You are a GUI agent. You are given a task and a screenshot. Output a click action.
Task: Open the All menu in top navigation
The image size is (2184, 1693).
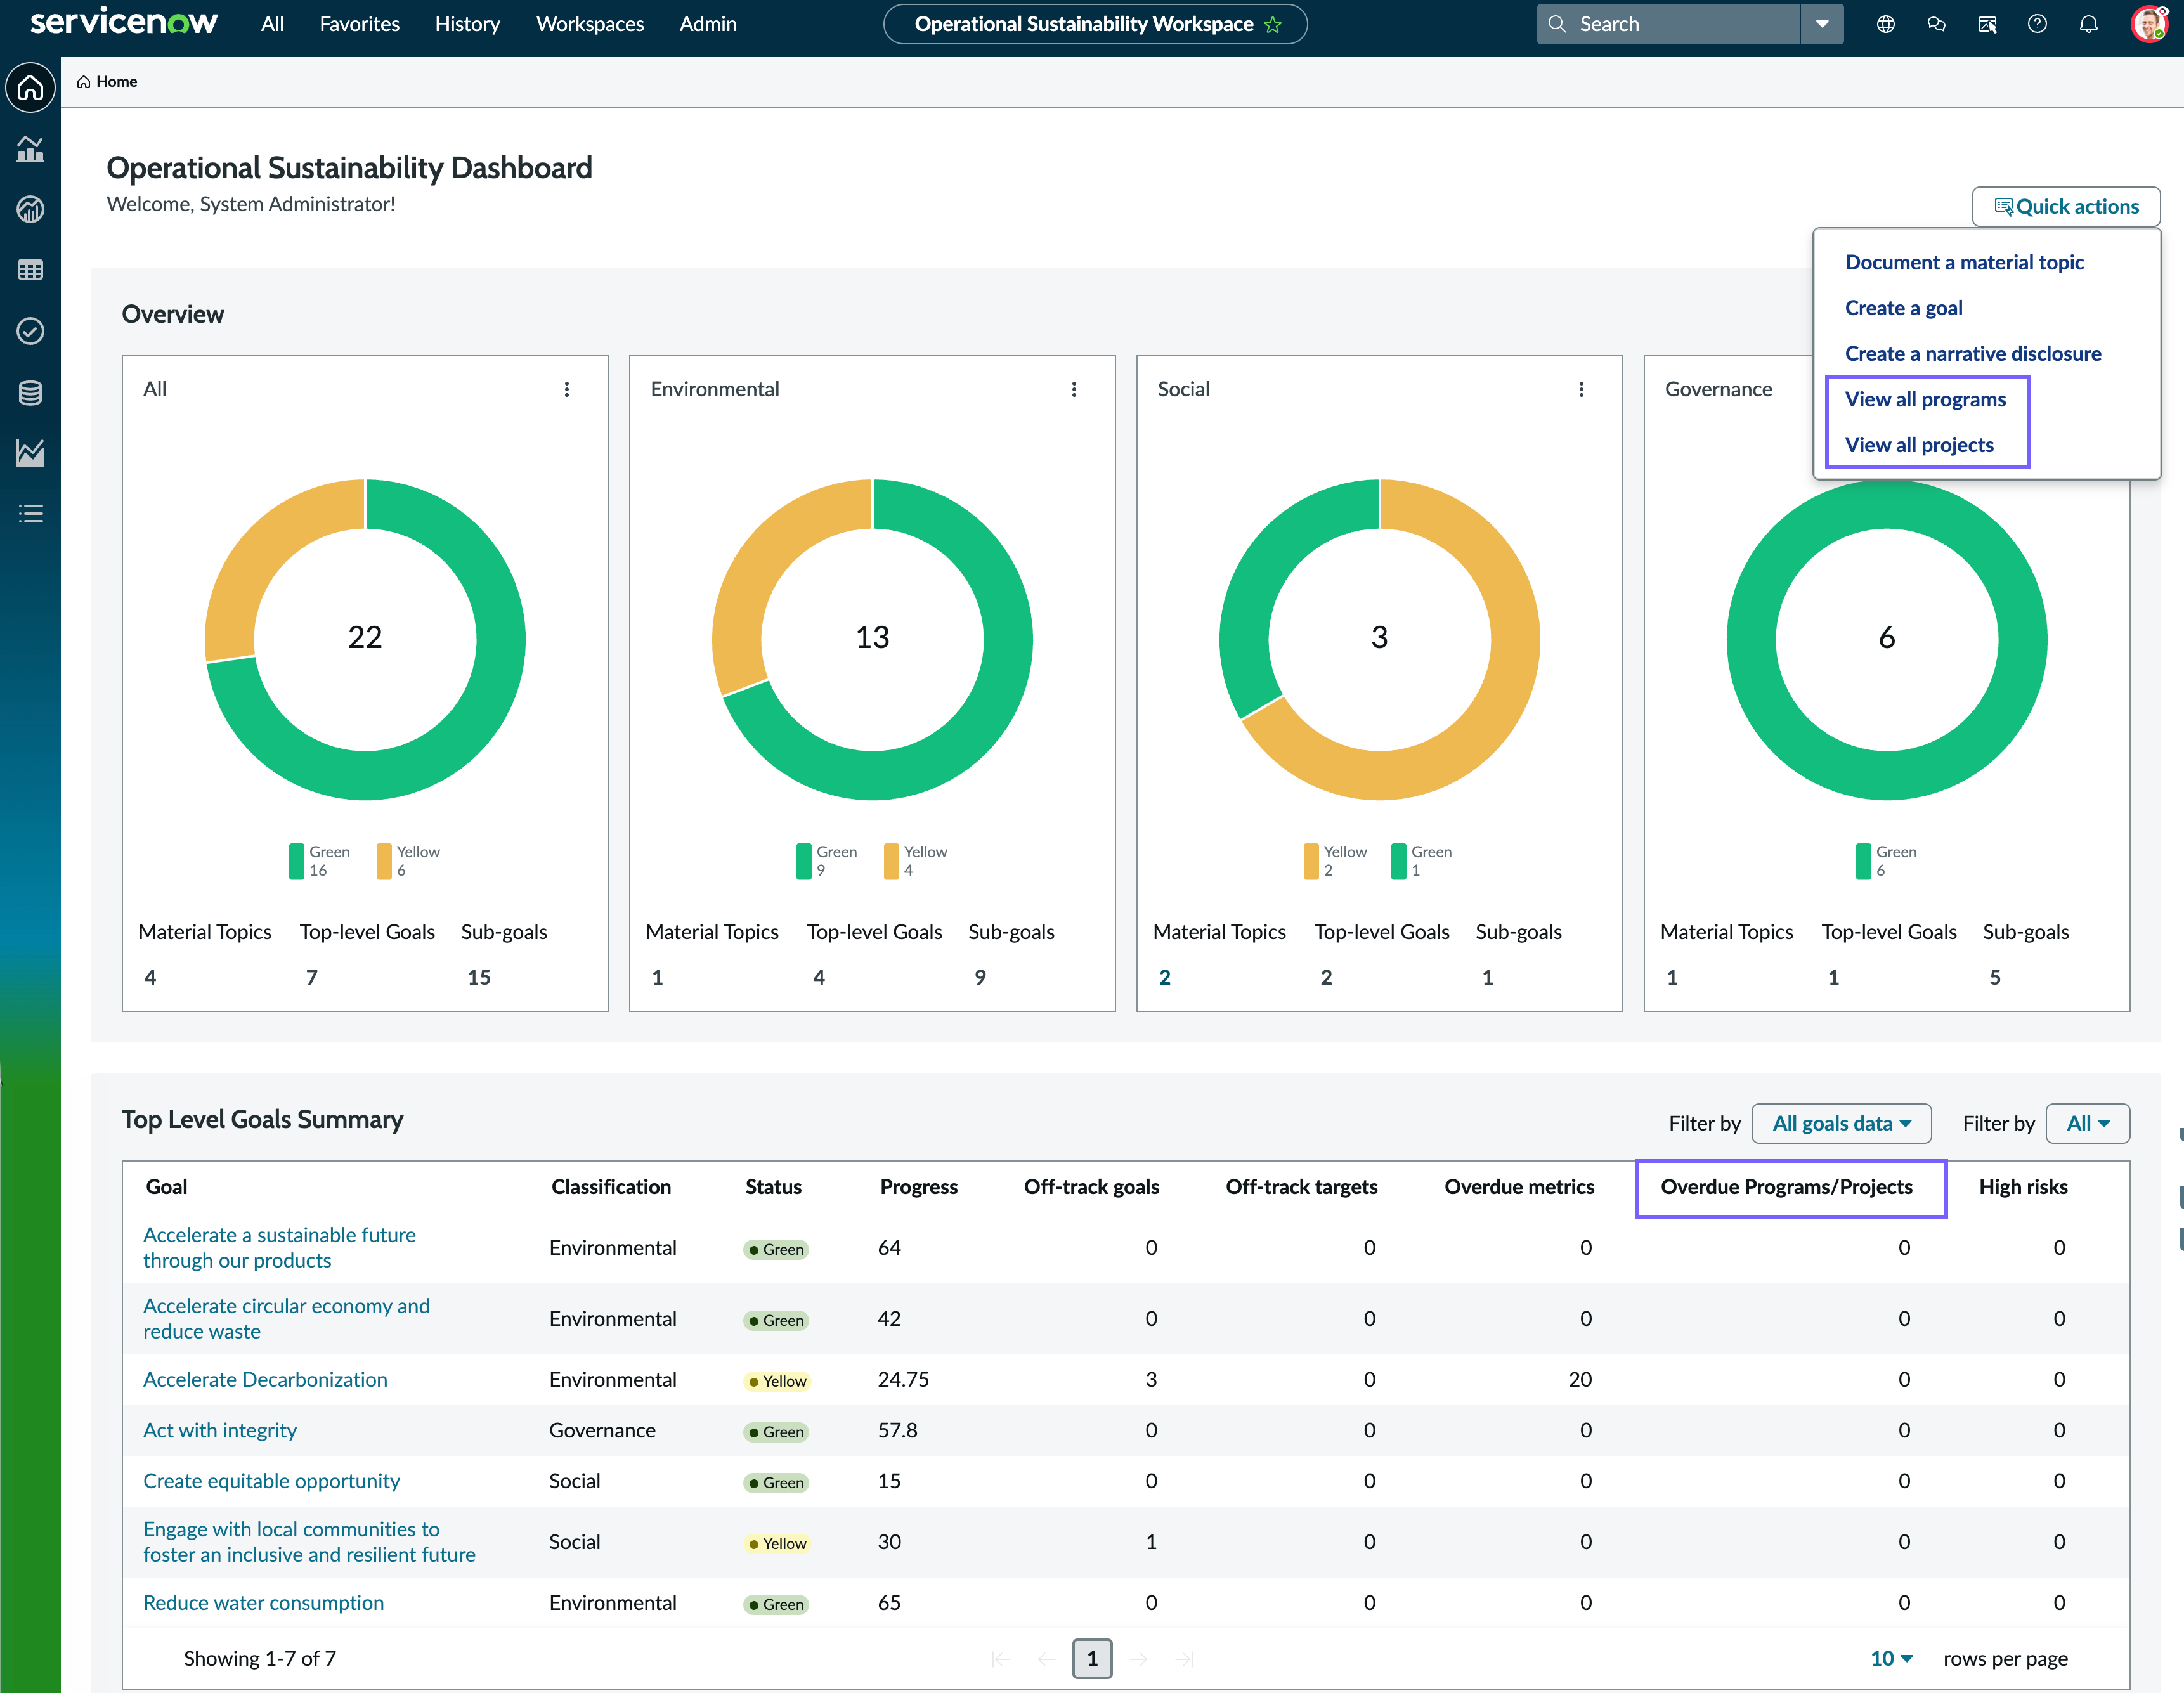point(272,24)
